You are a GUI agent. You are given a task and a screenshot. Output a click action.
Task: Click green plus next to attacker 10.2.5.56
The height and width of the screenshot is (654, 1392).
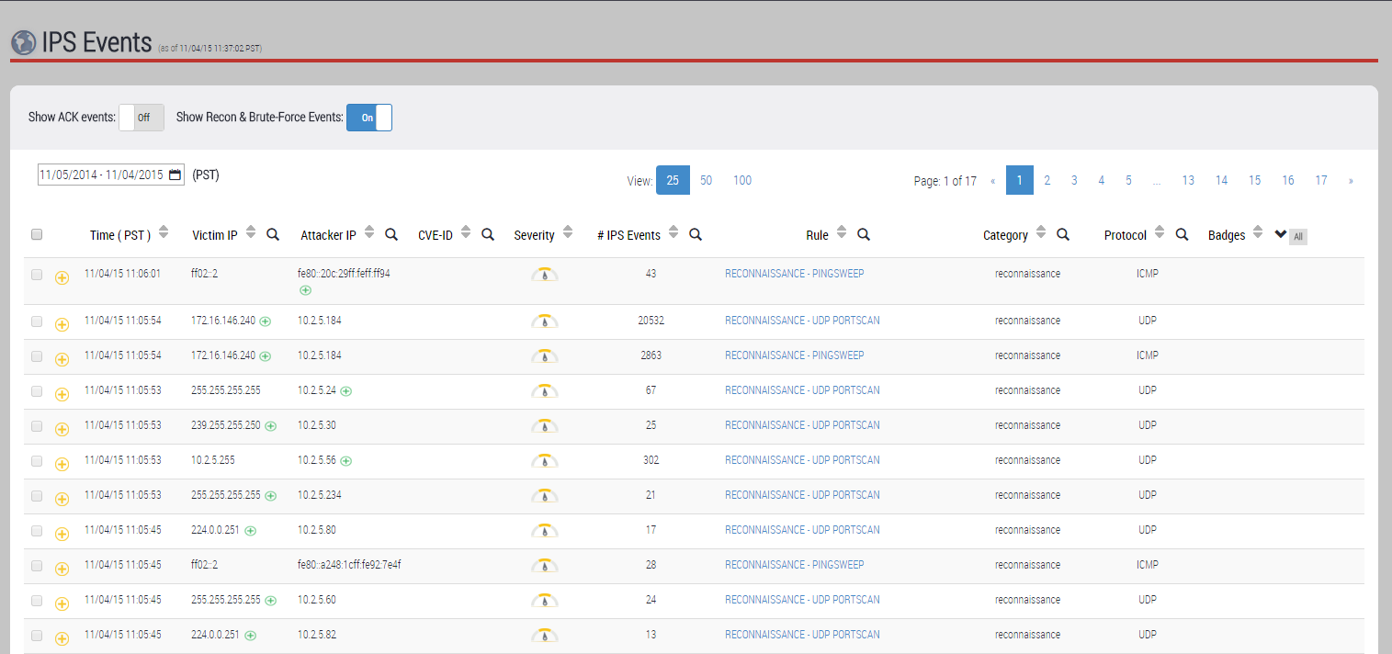point(346,461)
